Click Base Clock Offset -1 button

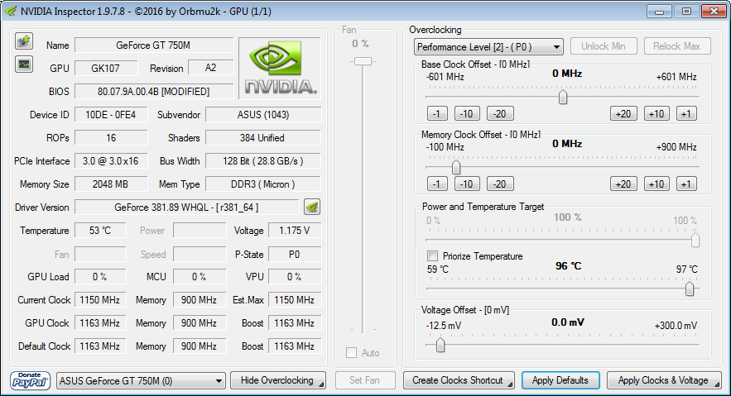tap(437, 113)
